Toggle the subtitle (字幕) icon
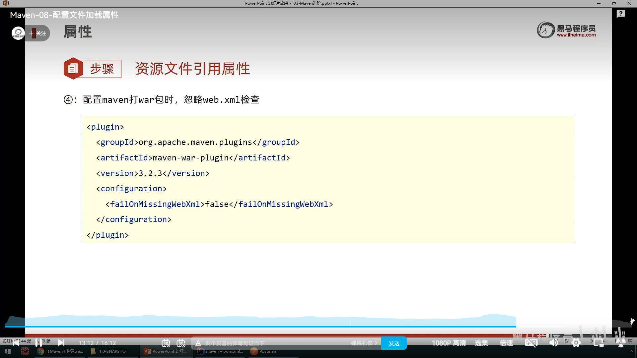Viewport: 637px width, 358px height. point(531,343)
